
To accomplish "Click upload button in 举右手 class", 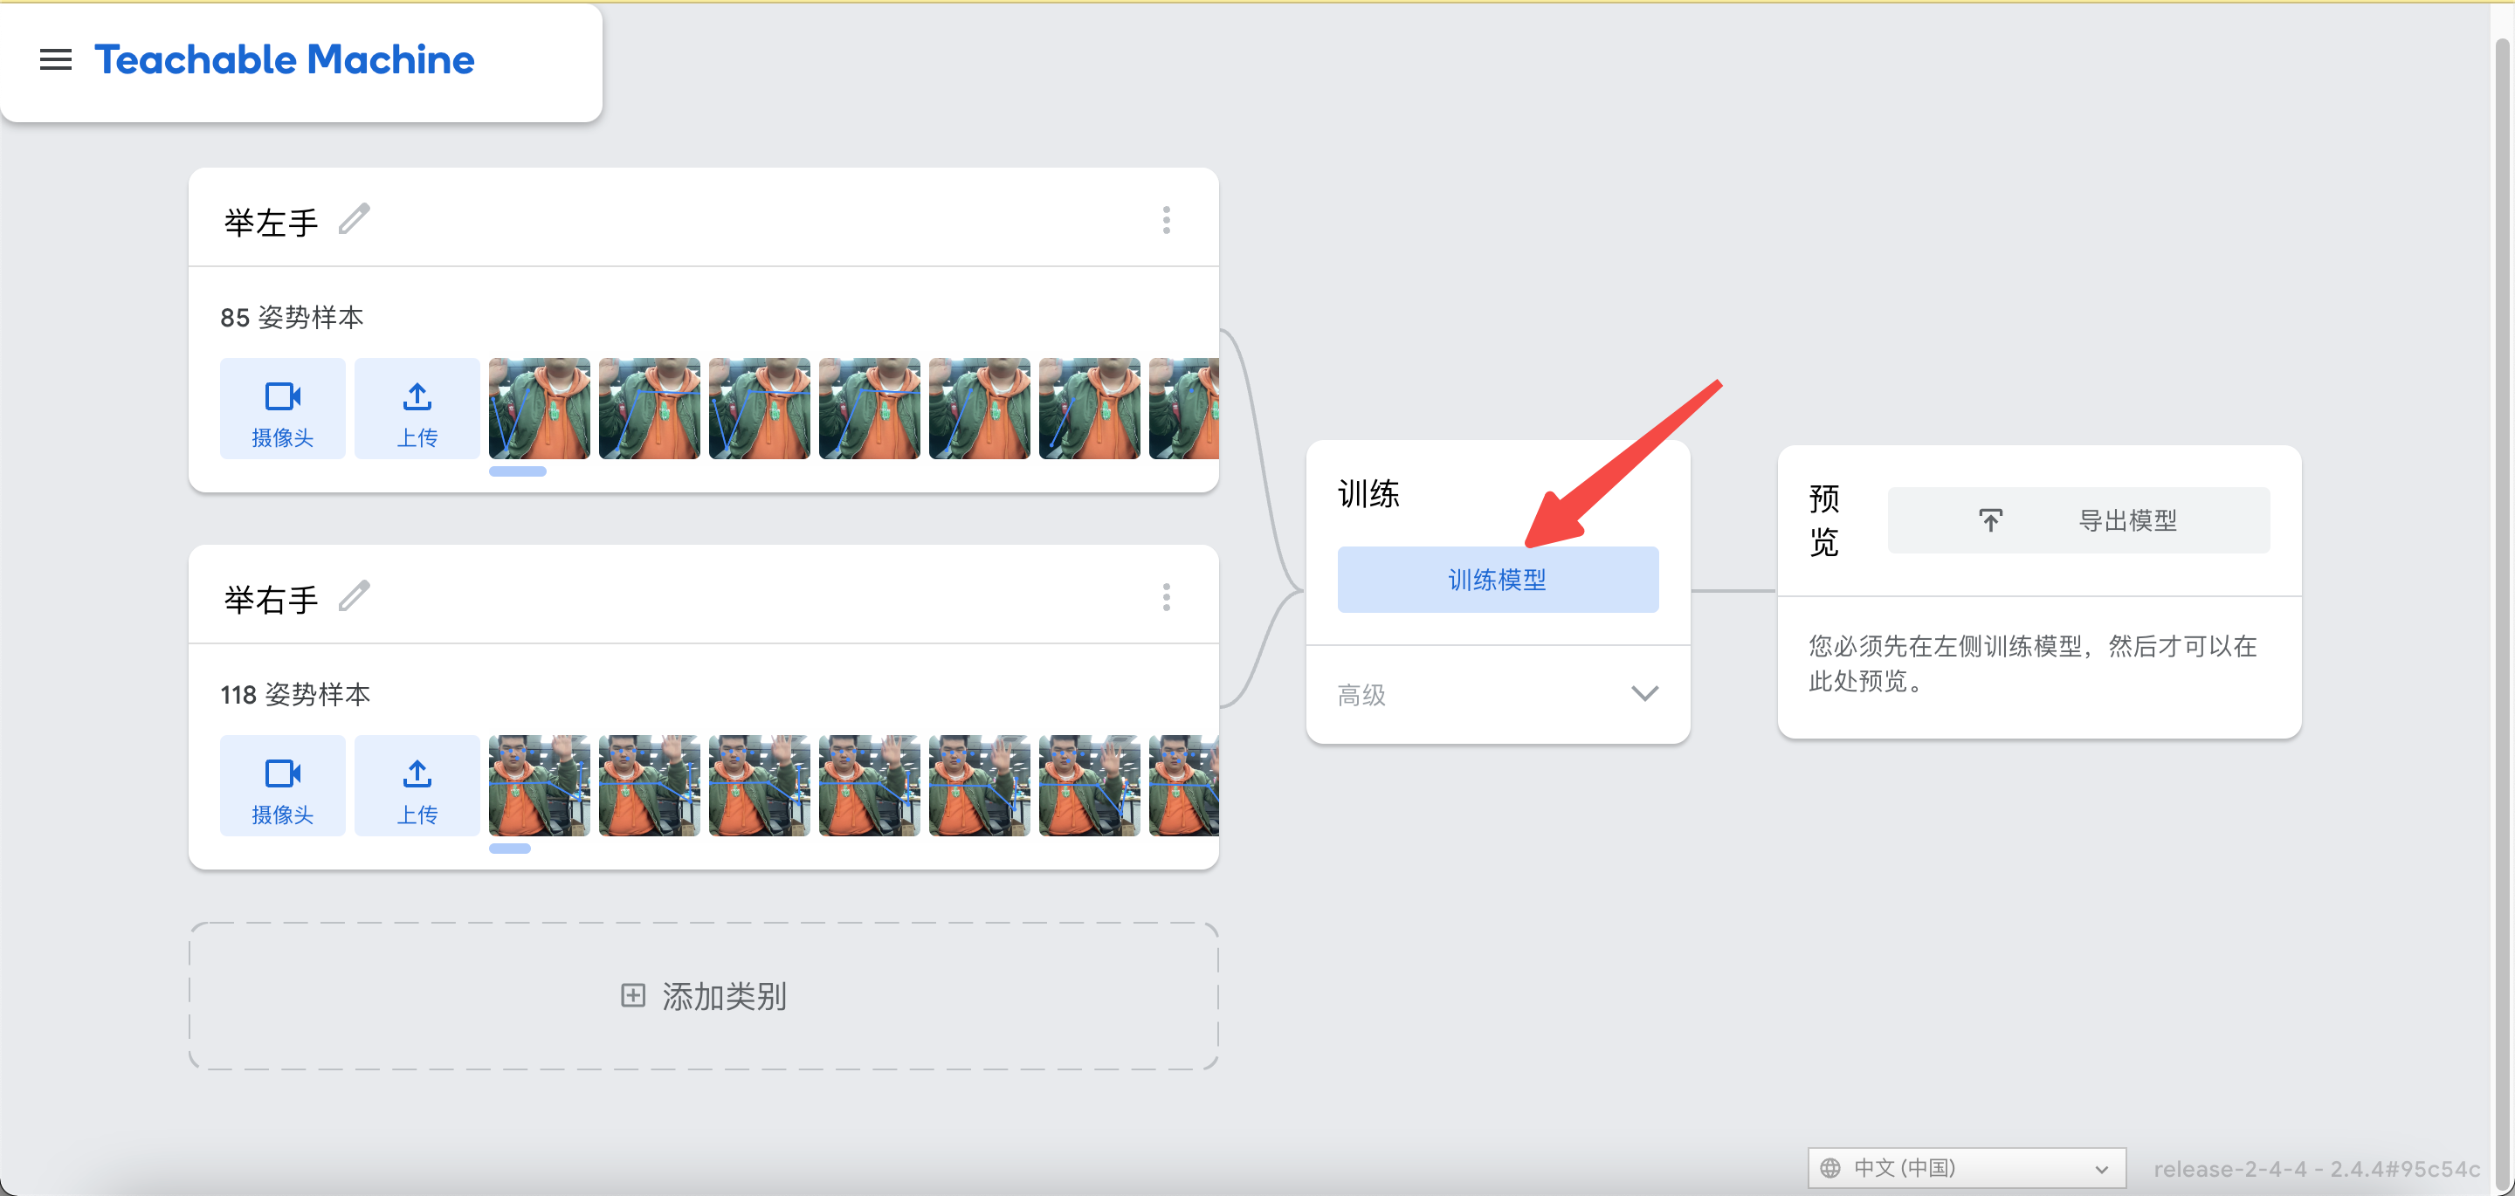I will [x=417, y=786].
